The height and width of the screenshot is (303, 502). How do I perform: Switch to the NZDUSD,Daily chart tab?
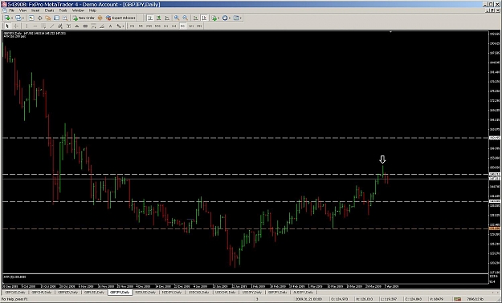pyautogui.click(x=145, y=292)
